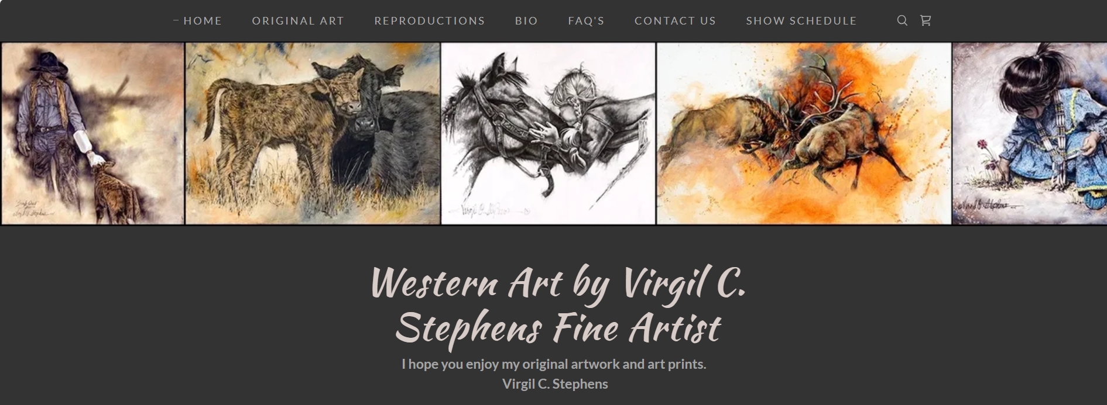Open the fighting elk orange painting

[x=804, y=133]
